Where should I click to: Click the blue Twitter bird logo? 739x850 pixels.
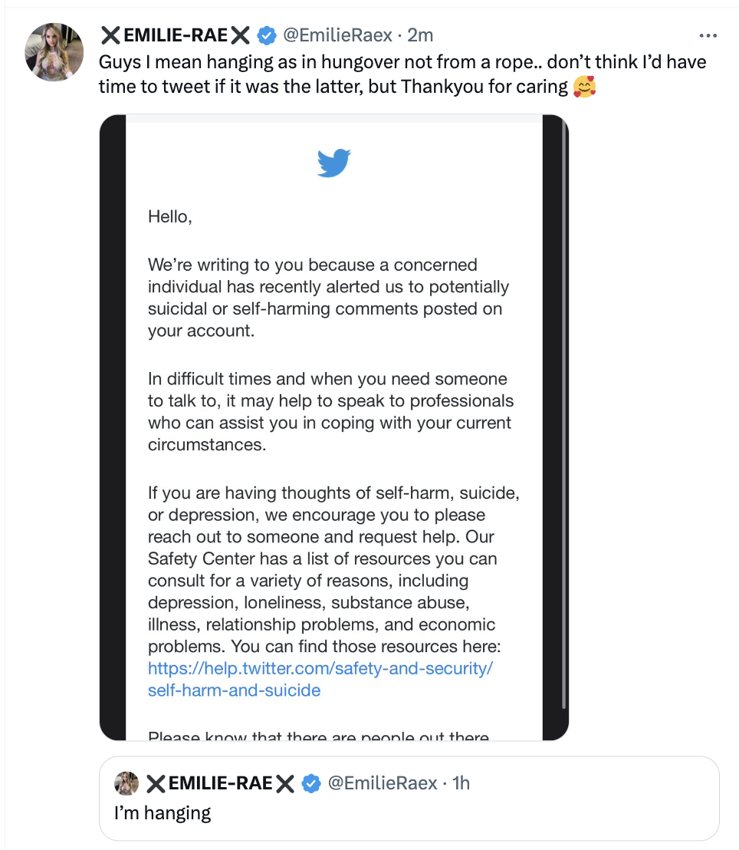pos(333,163)
